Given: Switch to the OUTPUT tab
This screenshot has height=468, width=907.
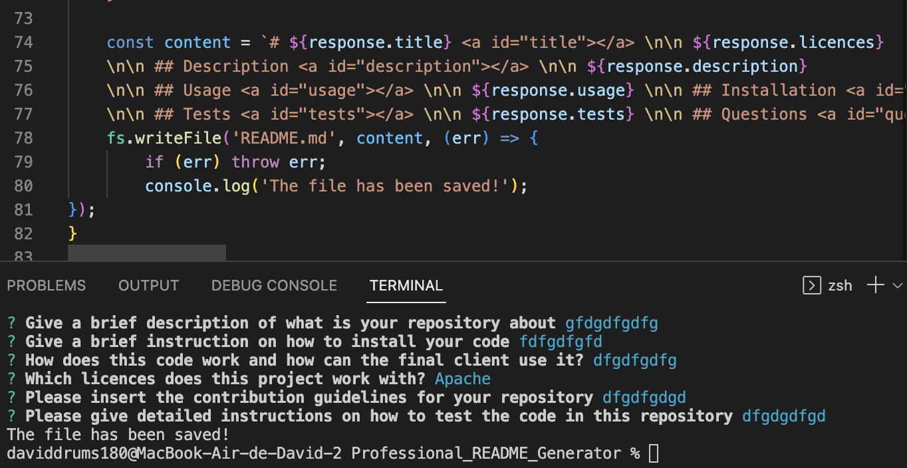Looking at the screenshot, I should tap(148, 285).
